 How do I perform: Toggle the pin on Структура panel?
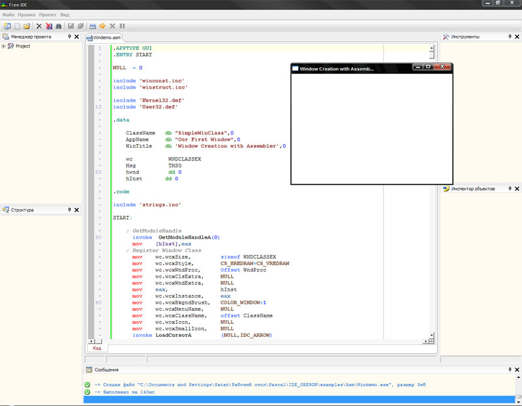pos(69,210)
